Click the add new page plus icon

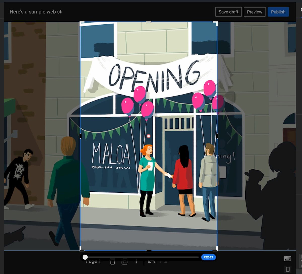click(x=136, y=262)
